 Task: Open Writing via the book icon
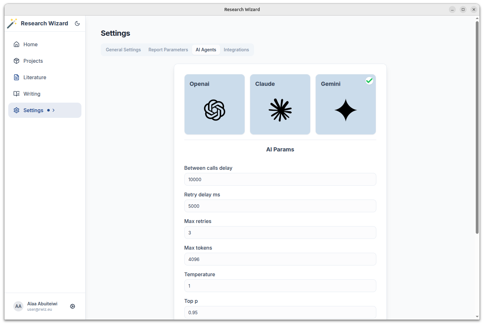[x=16, y=94]
